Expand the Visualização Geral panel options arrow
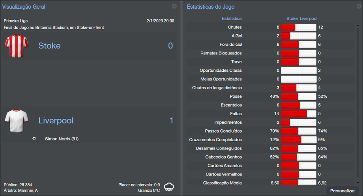Screen dimensions: 363x196 pos(174,6)
